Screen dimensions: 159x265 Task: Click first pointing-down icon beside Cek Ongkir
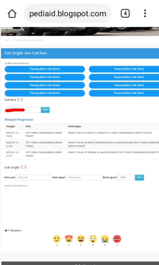click(x=22, y=167)
